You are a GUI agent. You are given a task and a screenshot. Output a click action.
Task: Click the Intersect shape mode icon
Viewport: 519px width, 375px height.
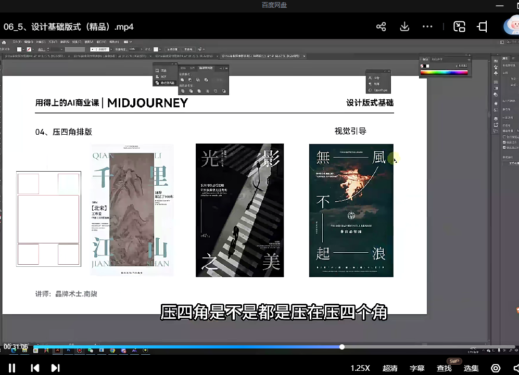click(x=198, y=80)
